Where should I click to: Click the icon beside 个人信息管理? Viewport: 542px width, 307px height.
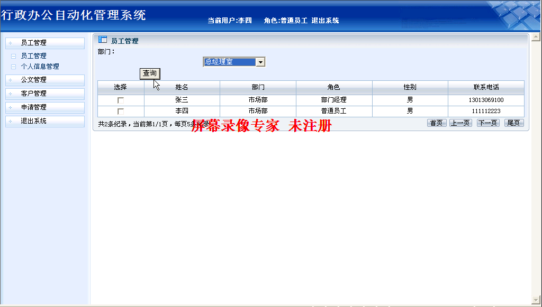click(x=13, y=67)
